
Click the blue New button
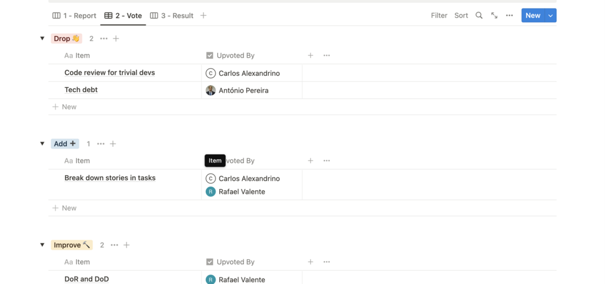point(533,16)
